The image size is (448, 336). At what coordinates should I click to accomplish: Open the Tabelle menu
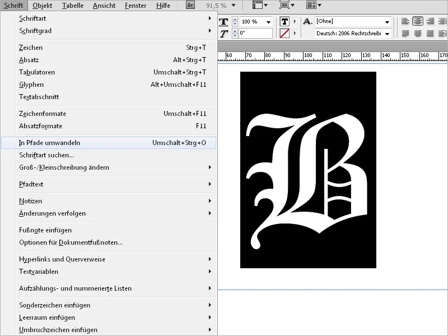tap(73, 6)
